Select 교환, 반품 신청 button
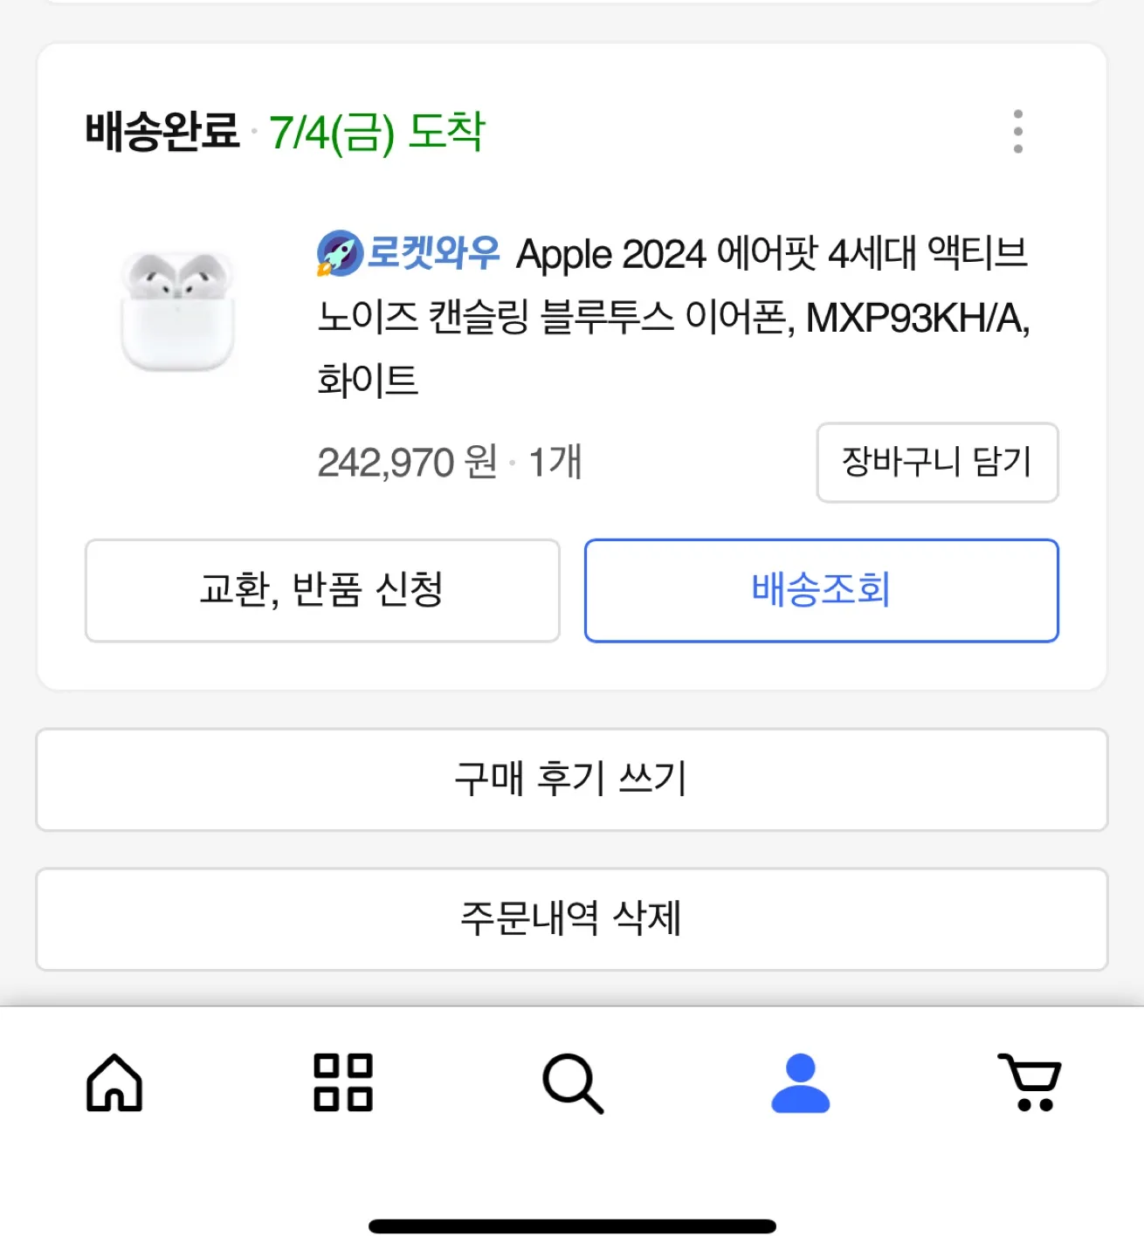The height and width of the screenshot is (1257, 1144). (322, 590)
